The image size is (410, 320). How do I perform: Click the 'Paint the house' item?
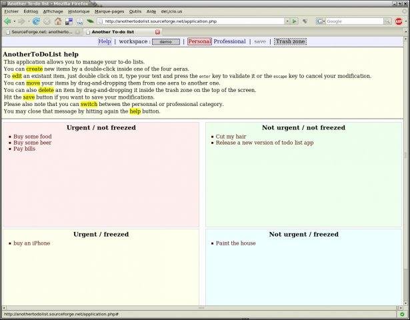point(235,243)
